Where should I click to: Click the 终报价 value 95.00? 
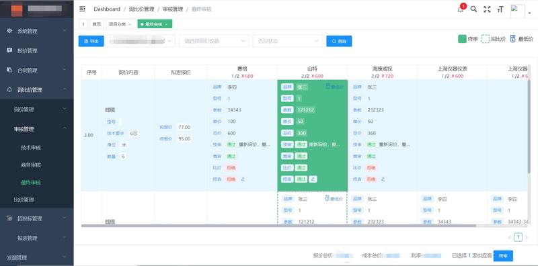(x=184, y=139)
